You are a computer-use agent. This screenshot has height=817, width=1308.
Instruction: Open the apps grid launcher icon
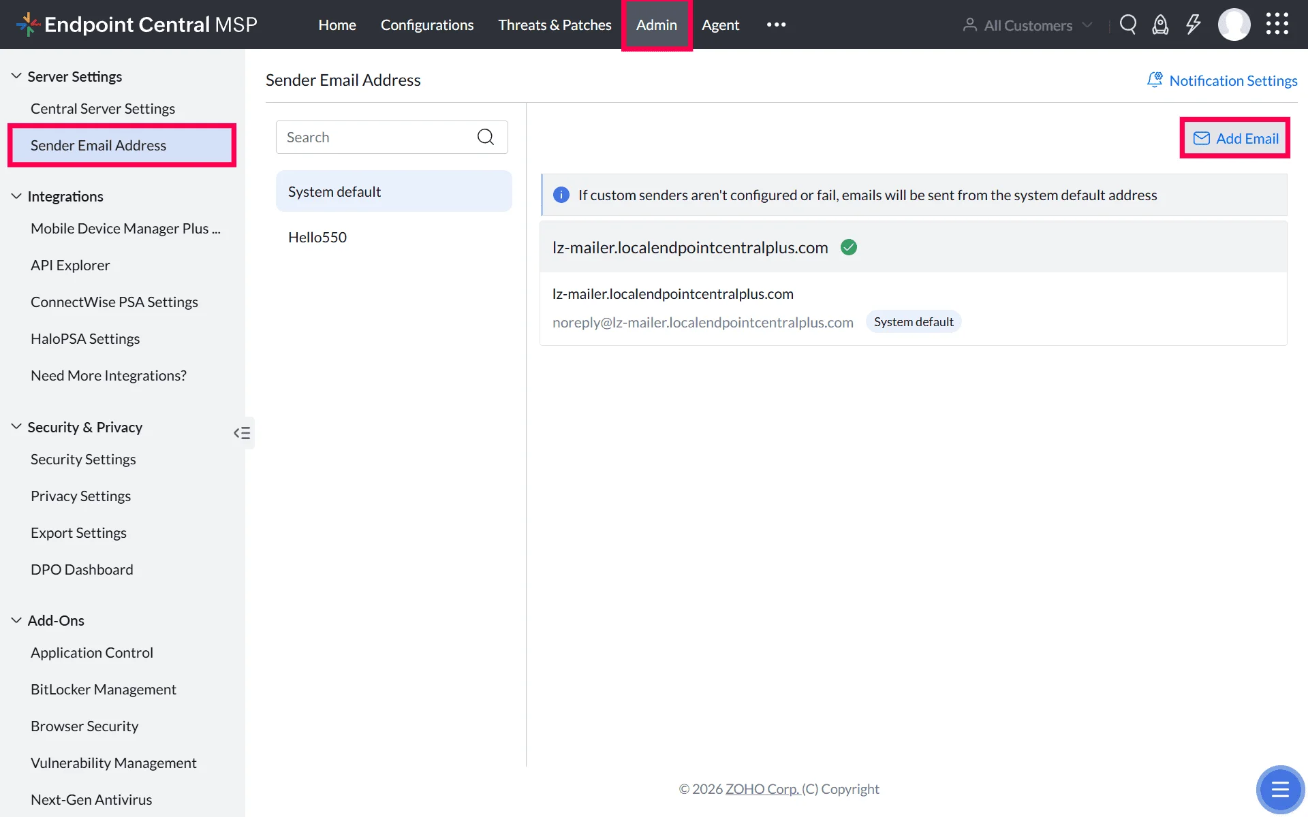(1277, 24)
